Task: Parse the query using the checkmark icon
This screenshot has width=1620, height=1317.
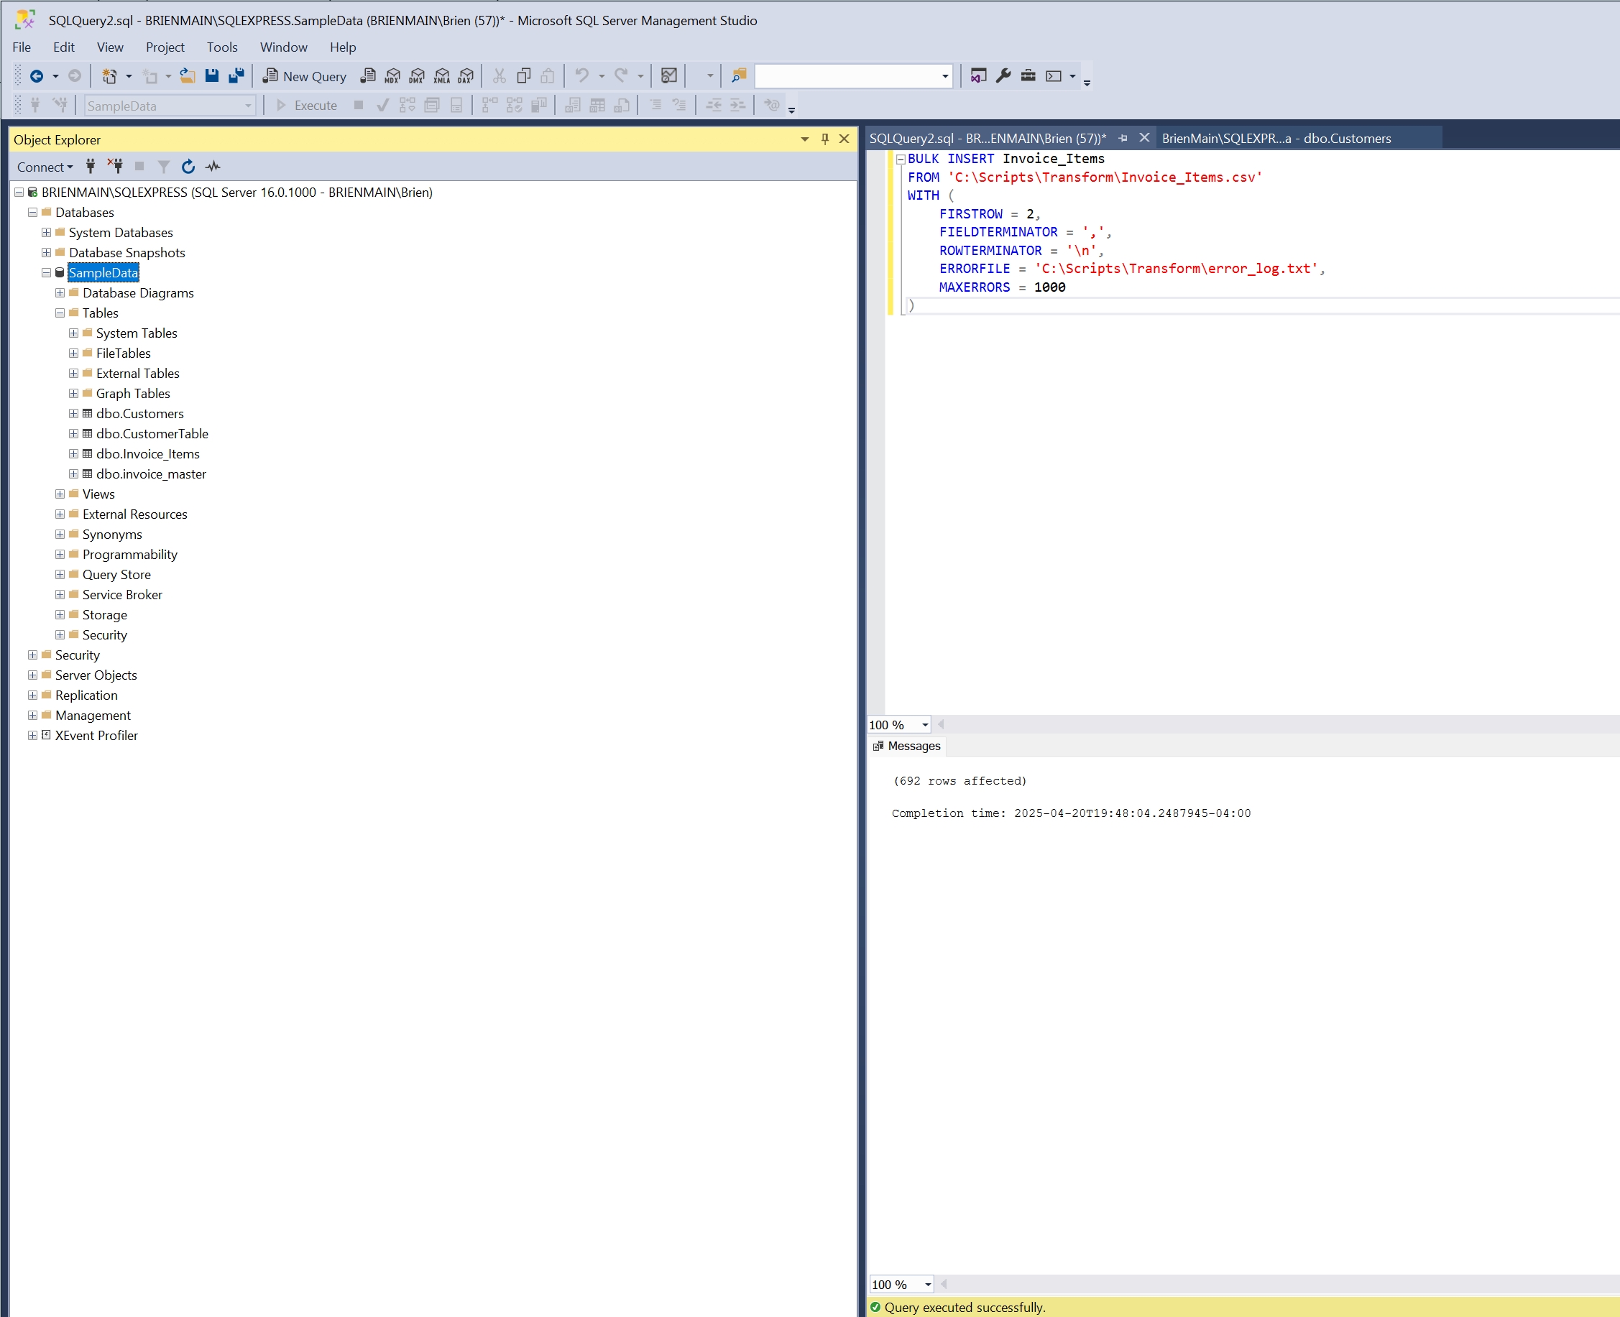Action: 382,106
